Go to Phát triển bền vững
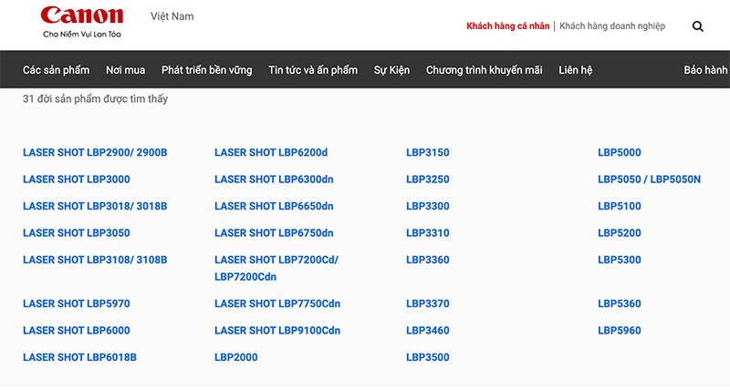This screenshot has height=390, width=730. click(x=207, y=70)
